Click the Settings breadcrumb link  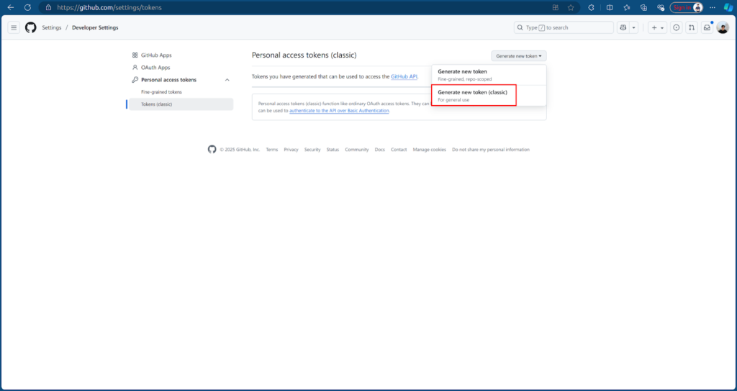[x=51, y=27]
